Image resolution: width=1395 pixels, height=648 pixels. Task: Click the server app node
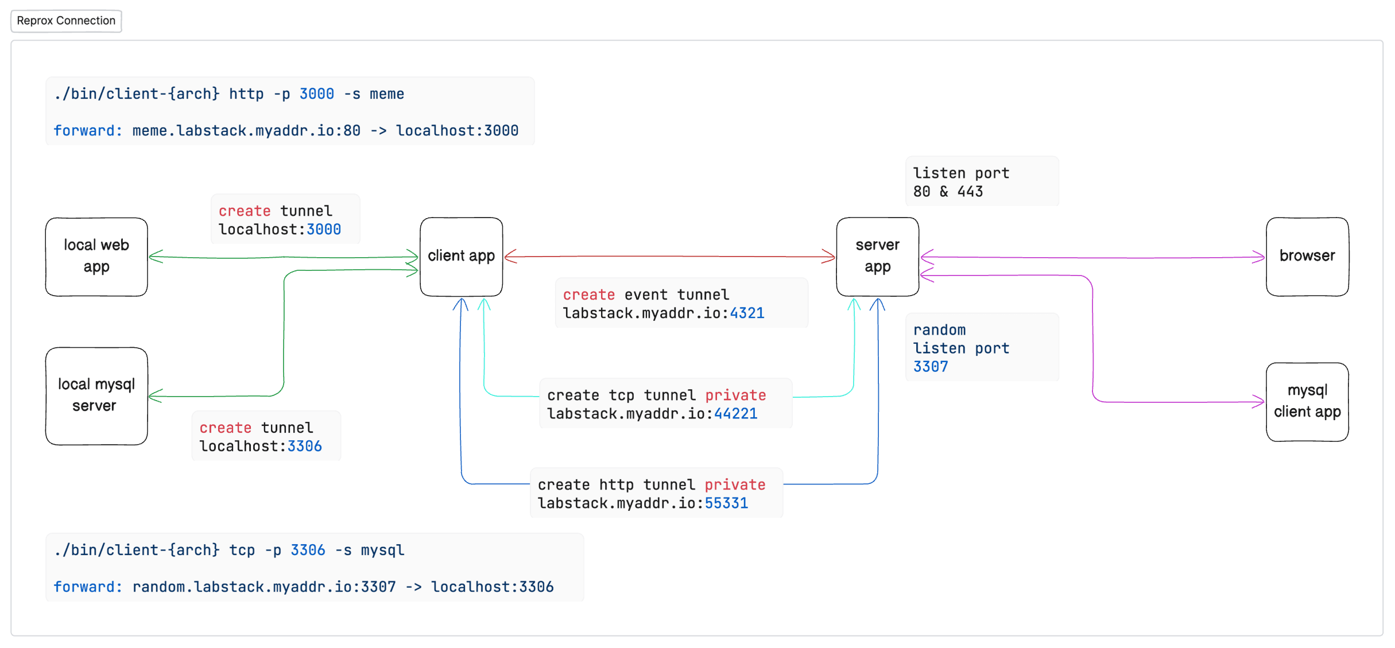[x=877, y=257]
